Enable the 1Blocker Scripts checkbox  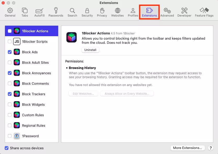[10, 41]
